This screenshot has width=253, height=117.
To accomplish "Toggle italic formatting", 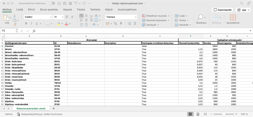I will pos(31,24).
